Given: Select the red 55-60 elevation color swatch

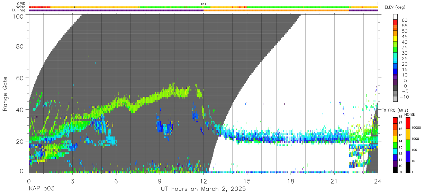Looking at the screenshot, I should [x=395, y=22].
